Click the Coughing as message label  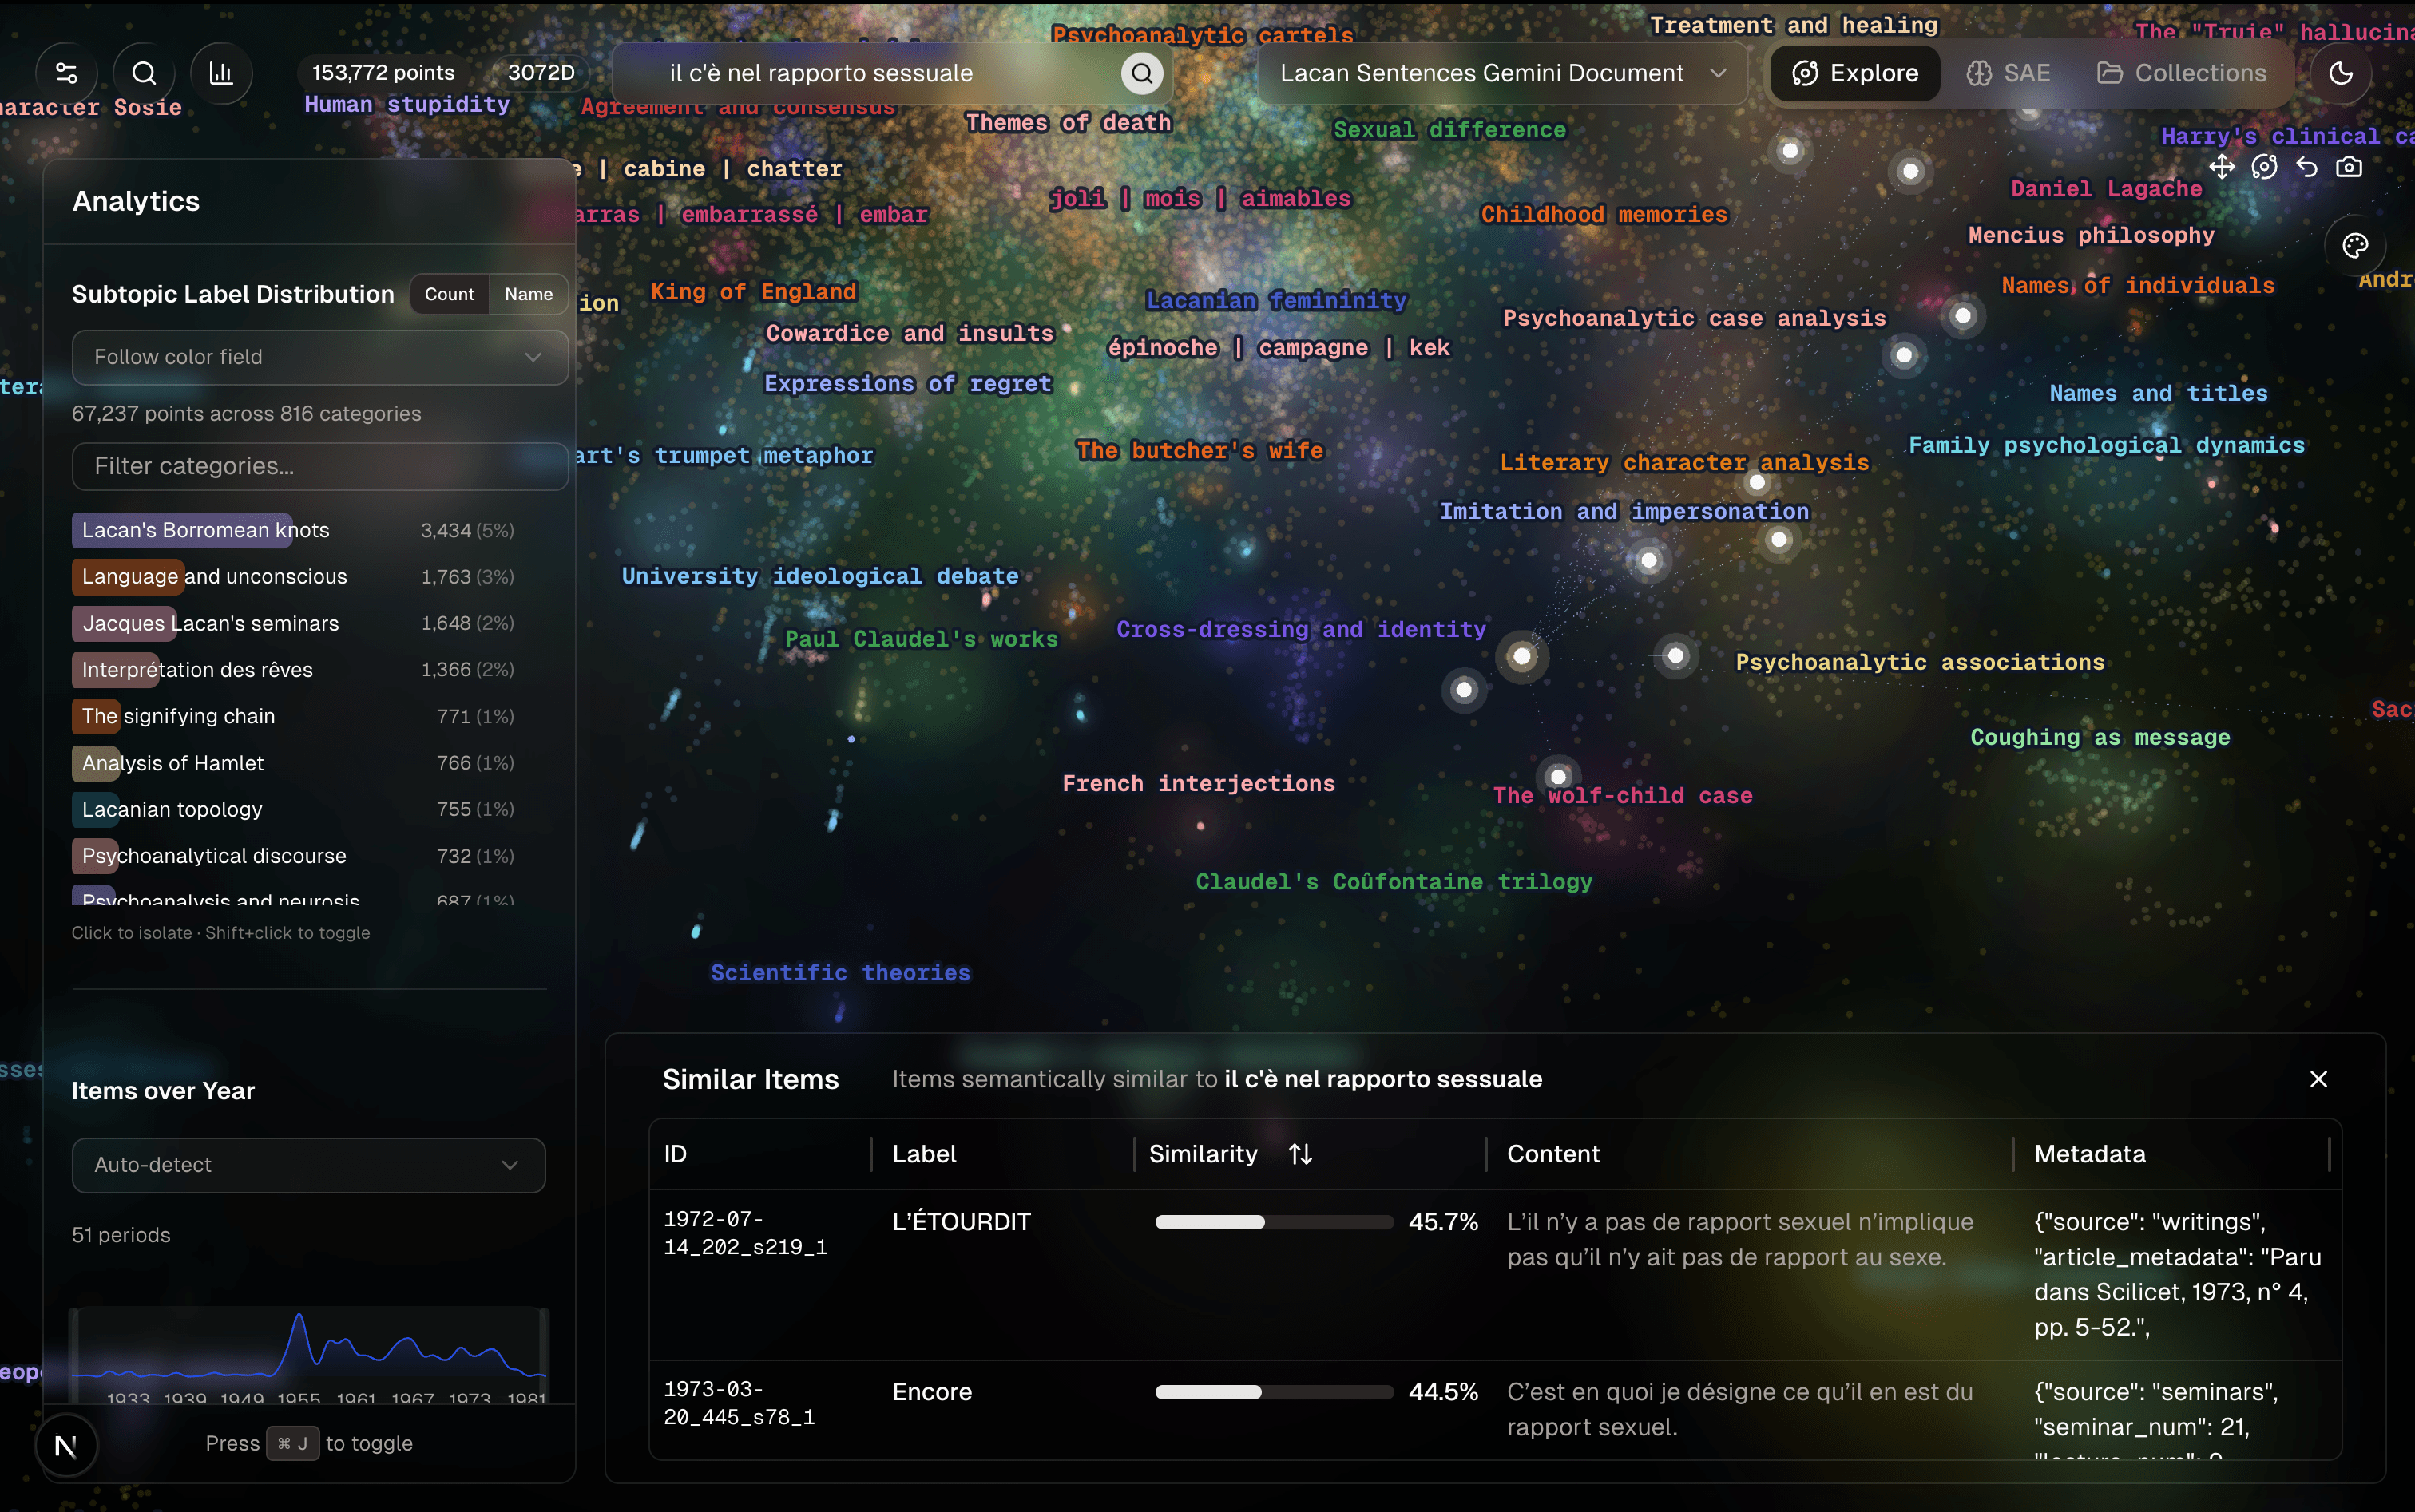click(2100, 738)
